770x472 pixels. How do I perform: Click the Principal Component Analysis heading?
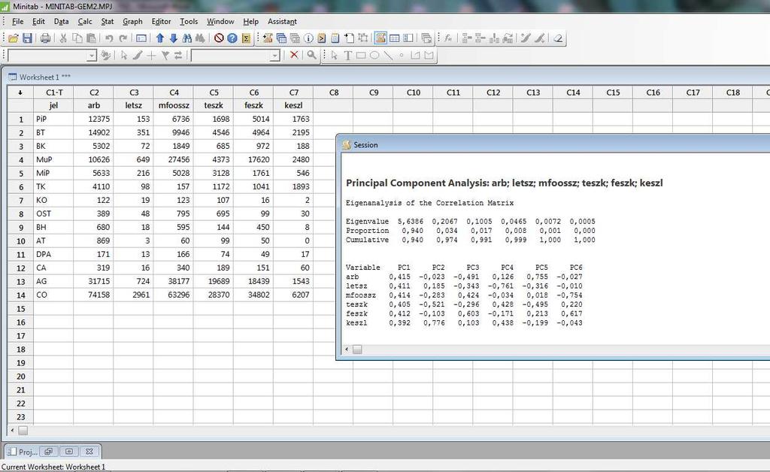505,183
